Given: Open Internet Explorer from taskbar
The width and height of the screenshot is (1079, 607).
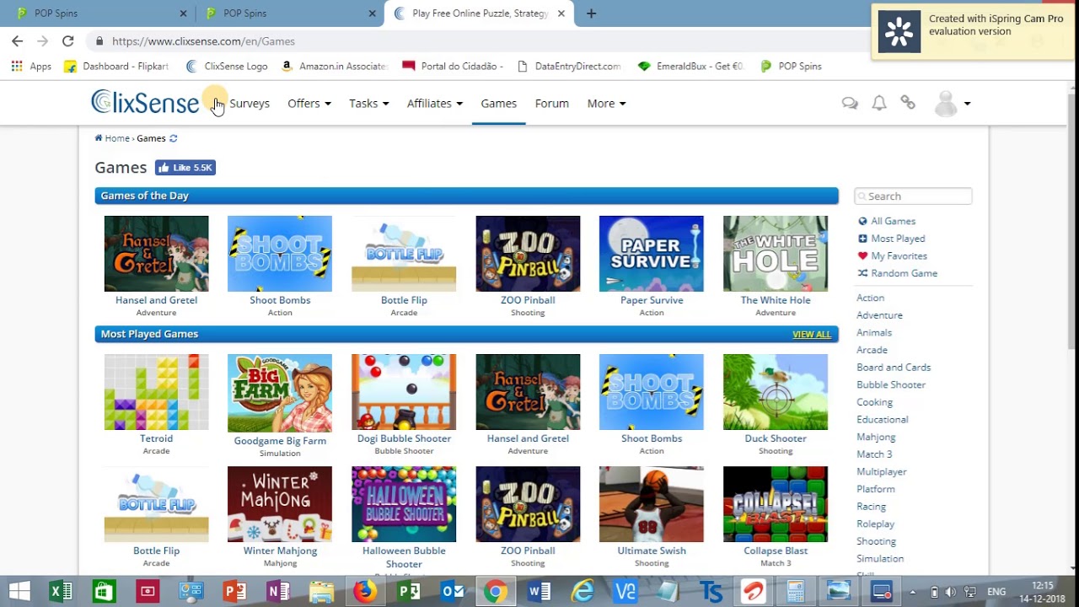Looking at the screenshot, I should (x=582, y=592).
